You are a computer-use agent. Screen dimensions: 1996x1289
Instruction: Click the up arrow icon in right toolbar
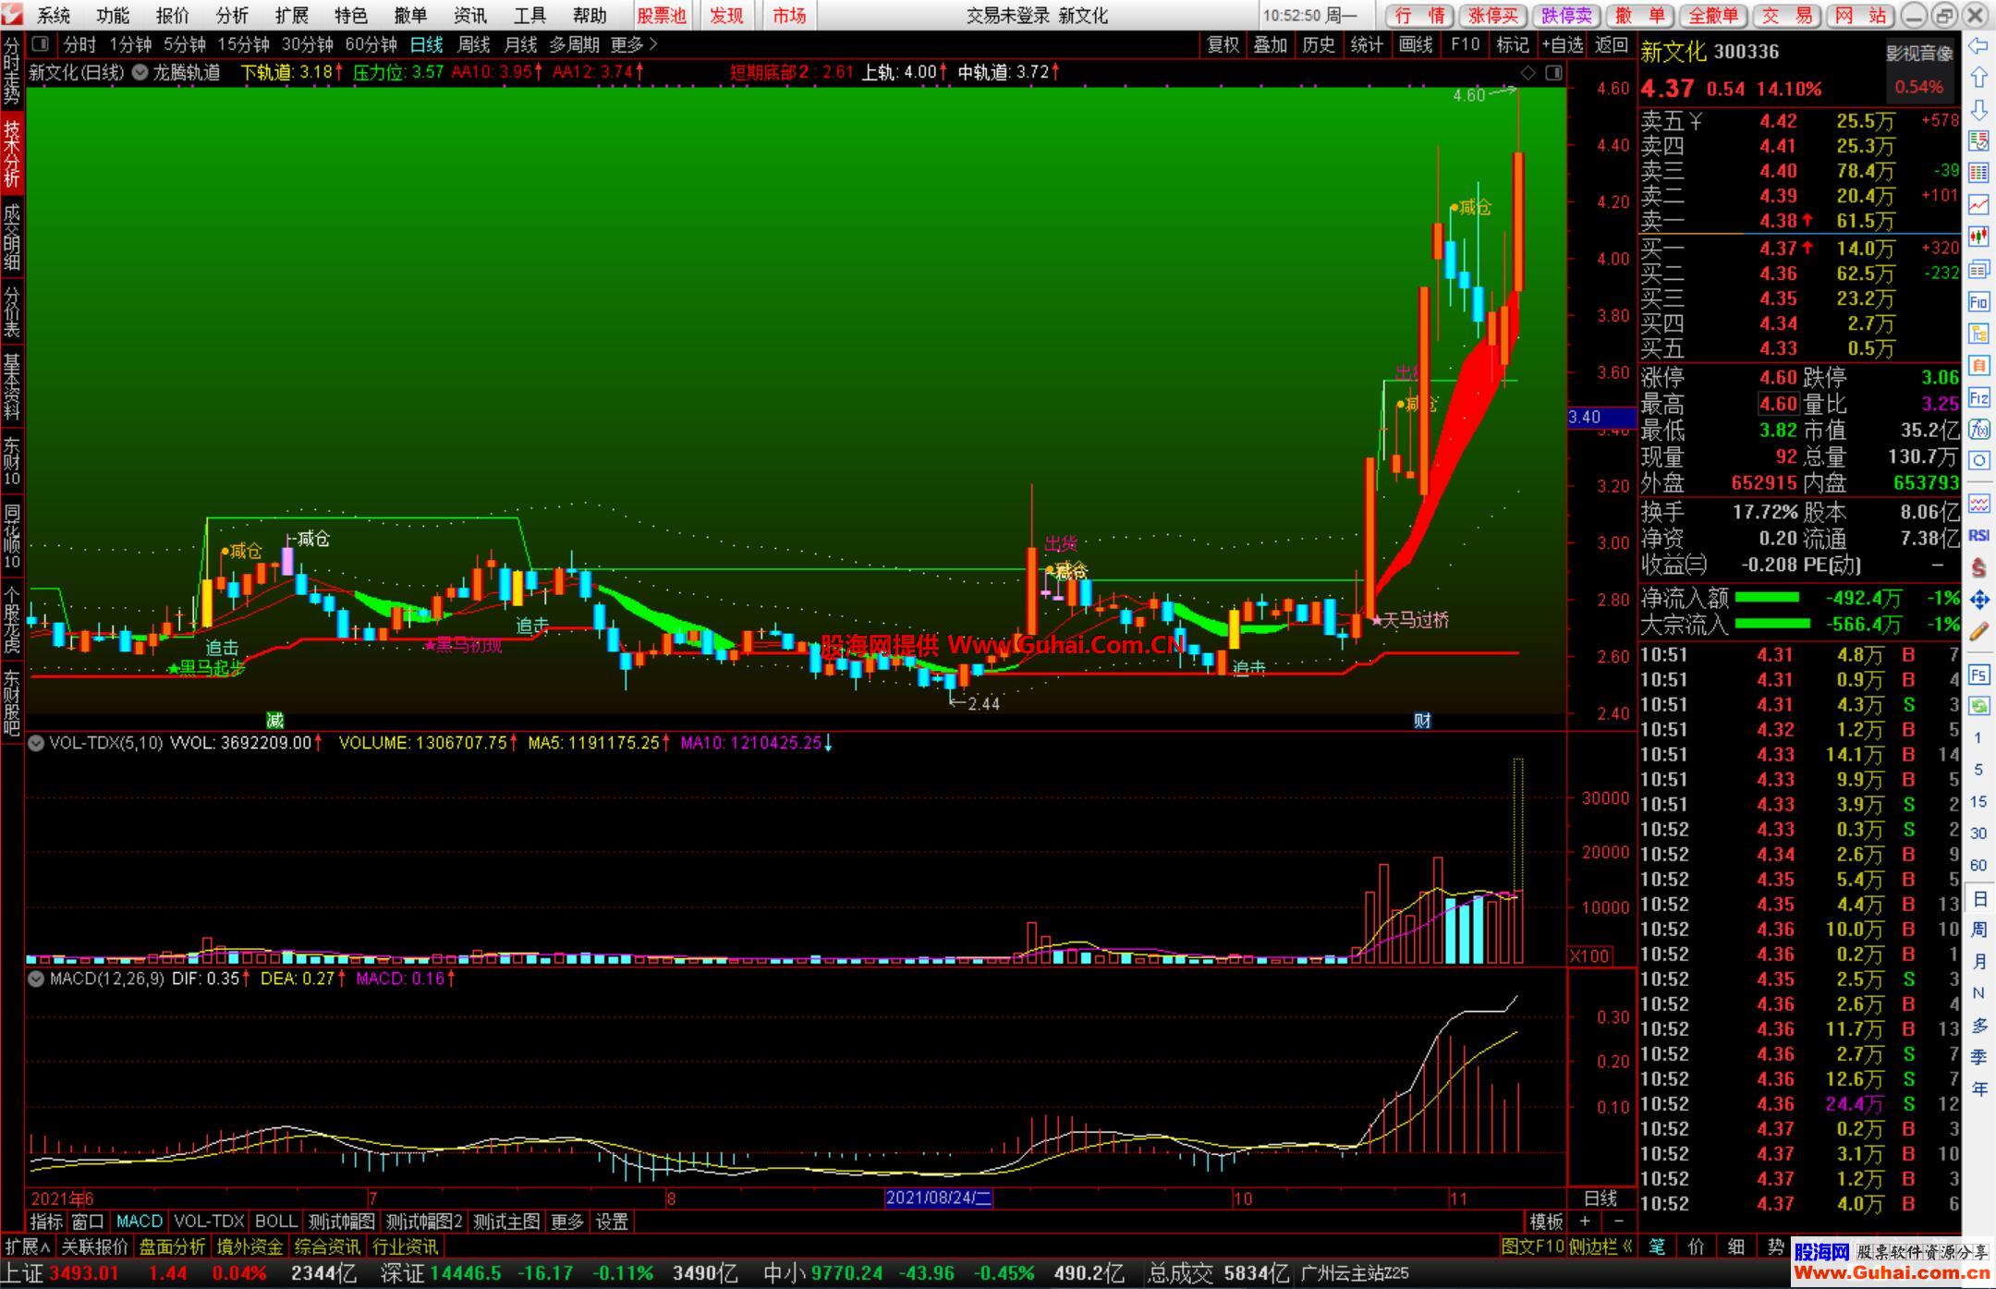(1978, 78)
